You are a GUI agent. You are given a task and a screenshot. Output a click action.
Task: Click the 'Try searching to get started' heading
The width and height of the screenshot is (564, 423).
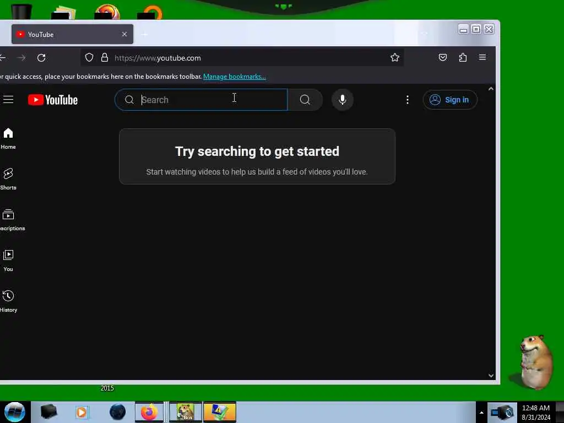(257, 151)
